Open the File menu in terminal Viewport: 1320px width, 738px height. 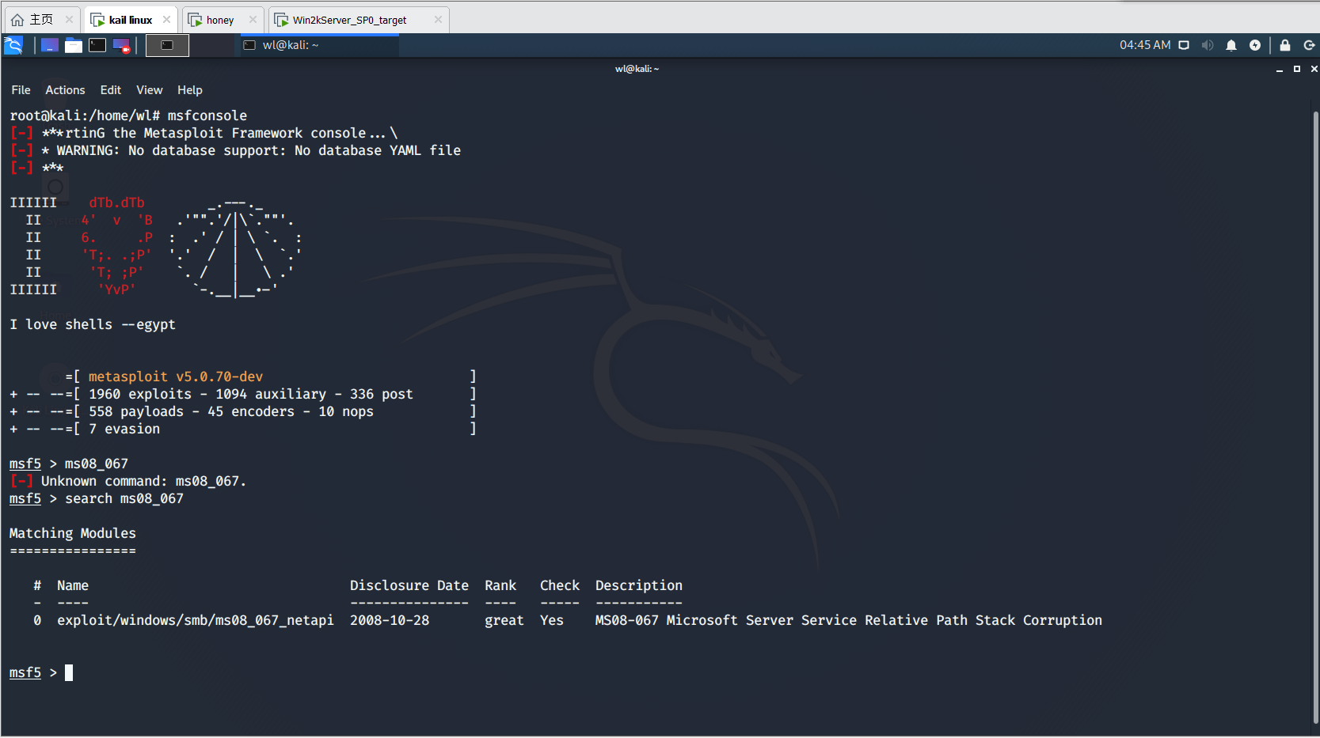[x=21, y=90]
